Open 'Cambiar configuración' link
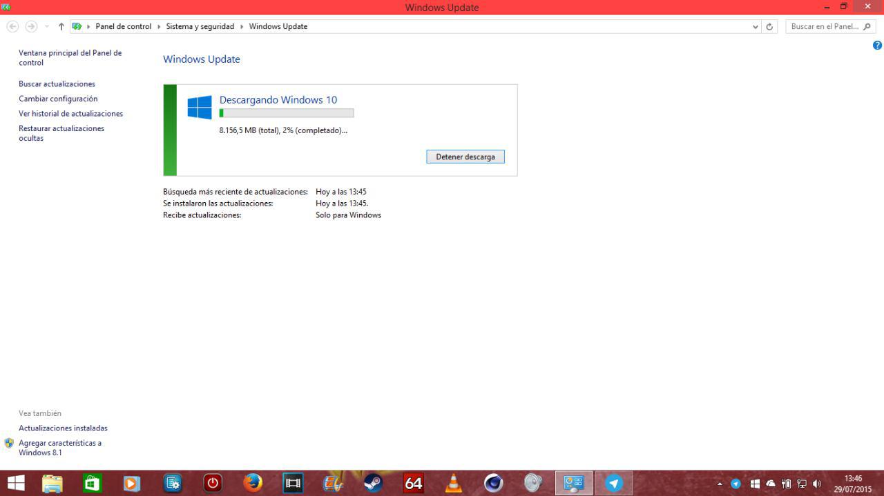 [58, 99]
